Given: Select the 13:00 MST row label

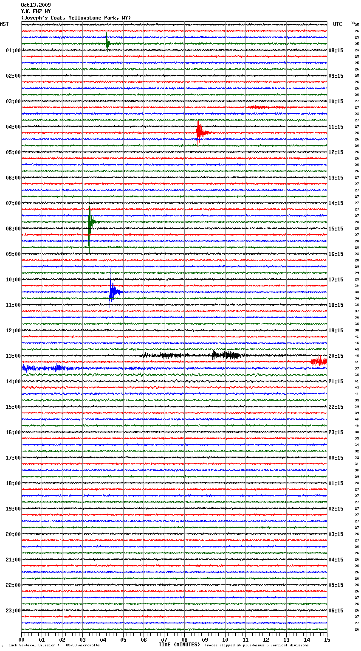Looking at the screenshot, I should (x=13, y=356).
